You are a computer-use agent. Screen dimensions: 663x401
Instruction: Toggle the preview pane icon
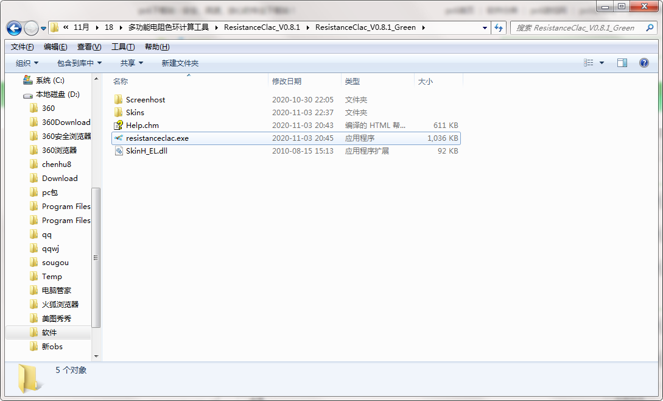(622, 63)
